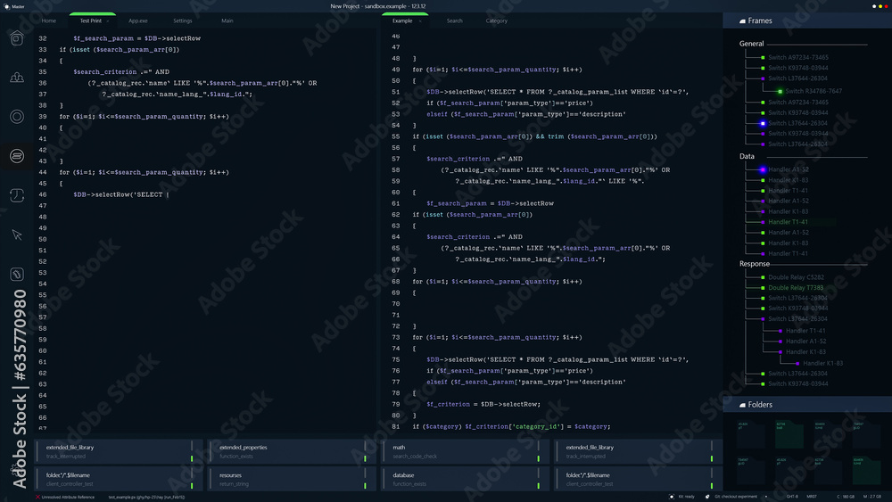892x502 pixels.
Task: Select Double Relay C5282 tree item
Action: tap(796, 277)
